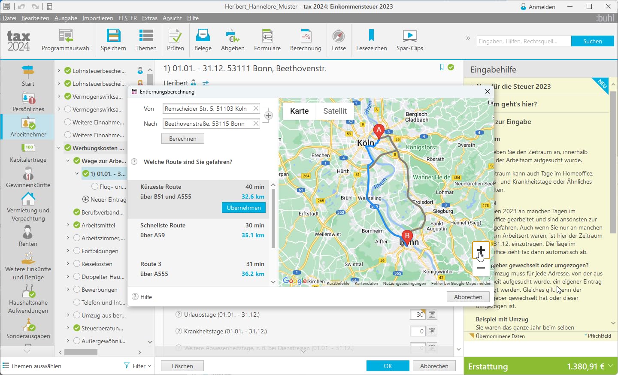Click the Speichern toolbar icon
Viewport: 618px width, 375px height.
point(113,40)
